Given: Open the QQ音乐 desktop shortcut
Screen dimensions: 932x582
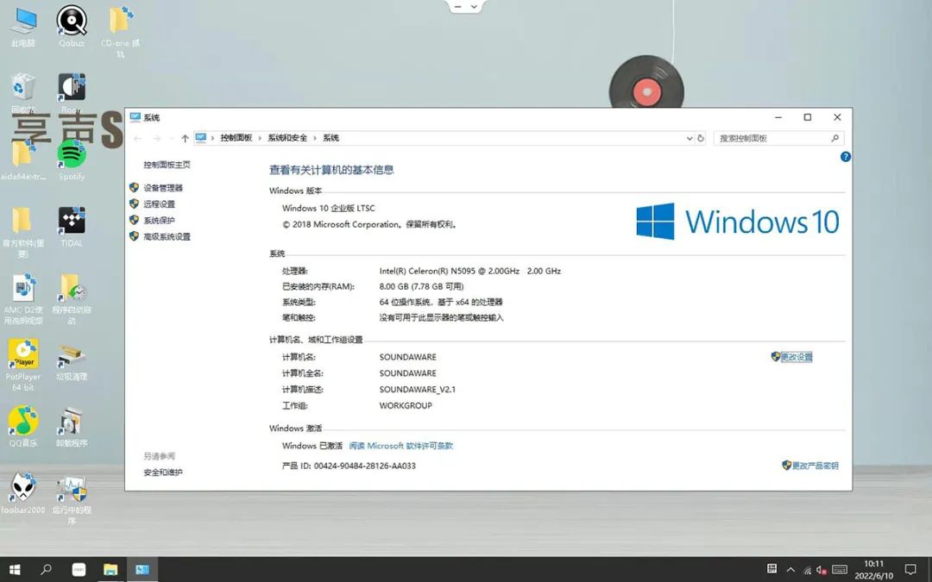Looking at the screenshot, I should pyautogui.click(x=23, y=422).
